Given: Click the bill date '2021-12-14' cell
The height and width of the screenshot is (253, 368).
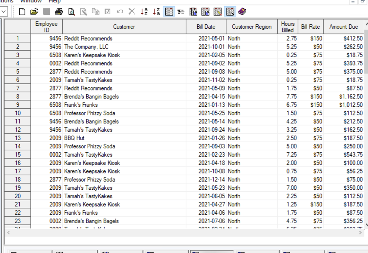Looking at the screenshot, I should point(206,180).
